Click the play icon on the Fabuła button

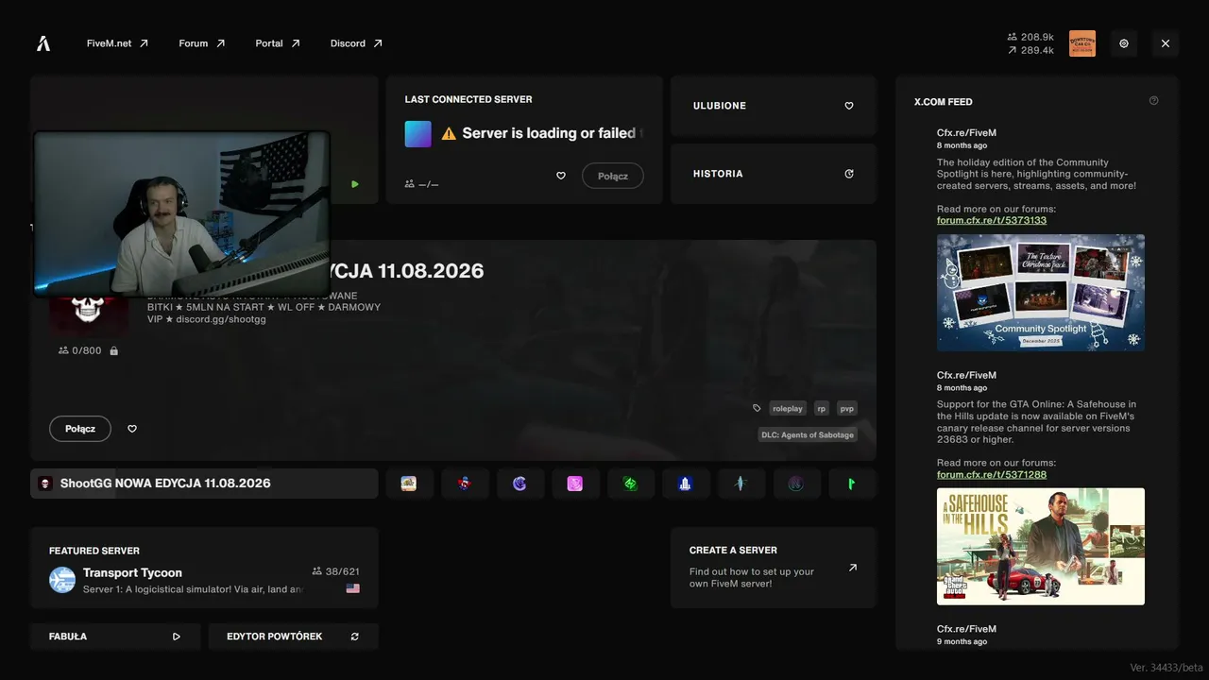pos(177,637)
